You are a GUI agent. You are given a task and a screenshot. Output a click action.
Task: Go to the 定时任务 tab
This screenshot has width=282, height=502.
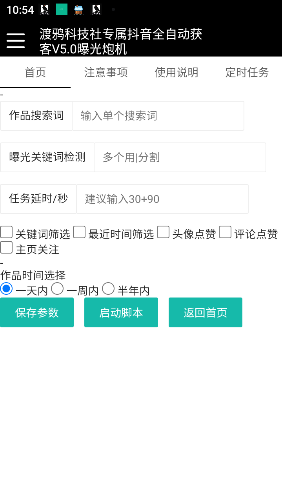[247, 73]
